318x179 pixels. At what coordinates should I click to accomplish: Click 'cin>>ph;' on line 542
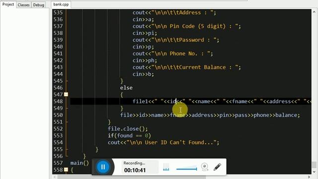(145, 61)
